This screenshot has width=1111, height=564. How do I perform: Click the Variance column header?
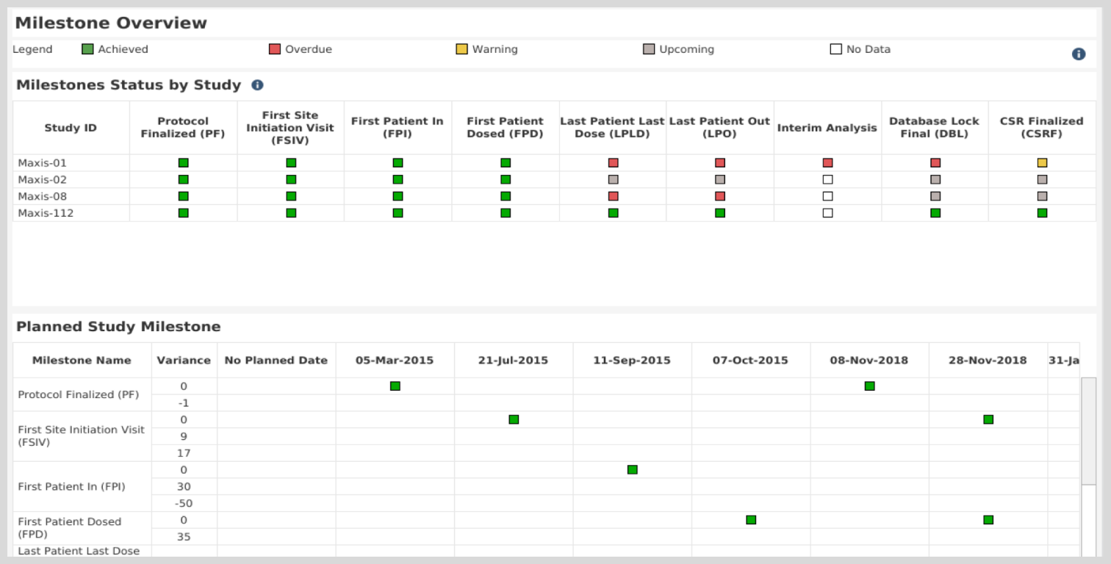click(184, 360)
